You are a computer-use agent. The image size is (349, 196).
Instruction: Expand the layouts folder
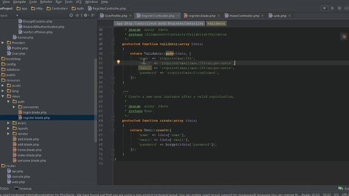8,128
